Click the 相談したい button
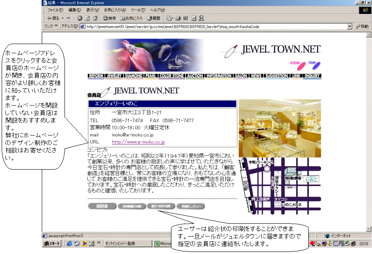The width and height of the screenshot is (372, 254). (191, 206)
